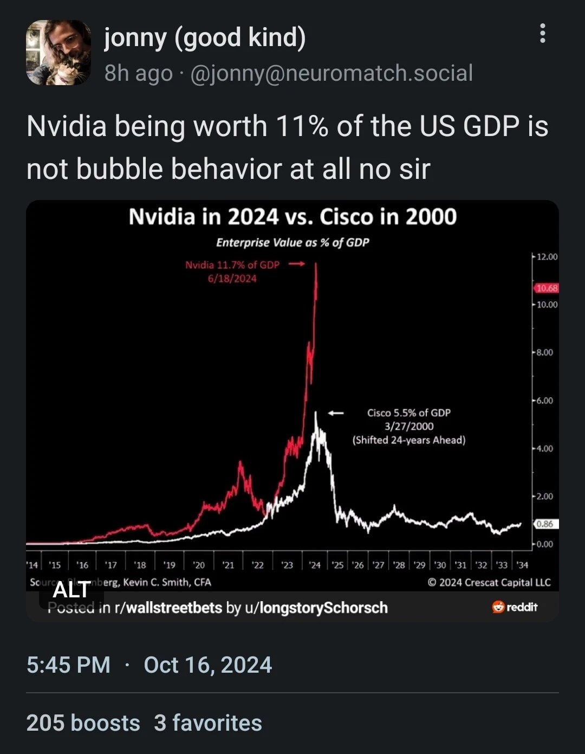Tap the reddit logo on the image
The height and width of the screenshot is (754, 585).
(x=515, y=607)
